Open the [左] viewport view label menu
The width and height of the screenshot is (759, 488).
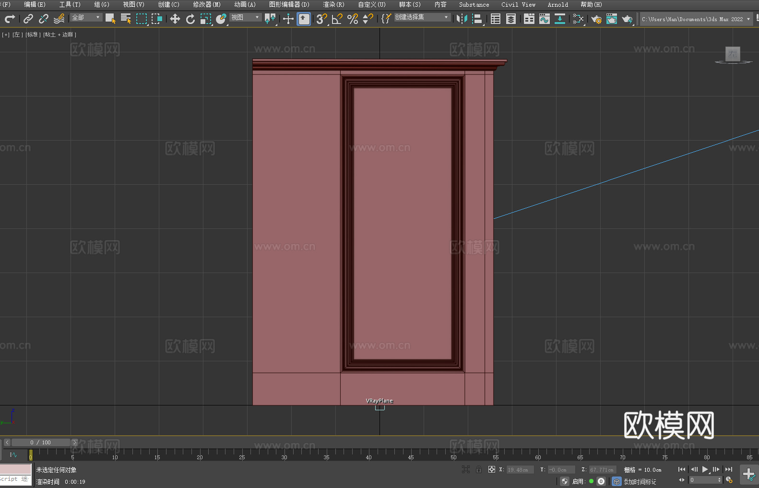(17, 35)
